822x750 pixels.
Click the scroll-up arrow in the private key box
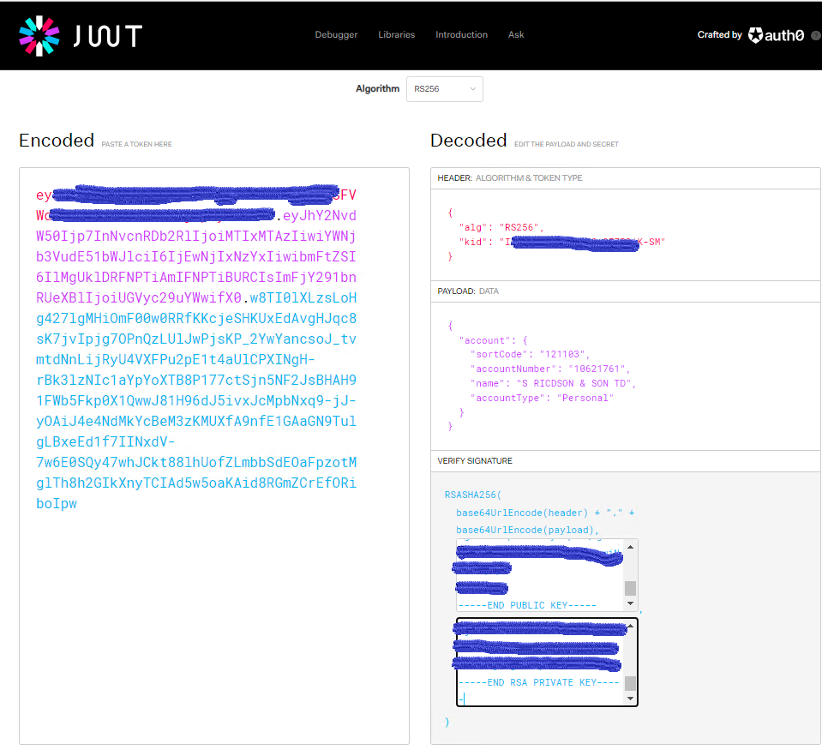tap(631, 626)
